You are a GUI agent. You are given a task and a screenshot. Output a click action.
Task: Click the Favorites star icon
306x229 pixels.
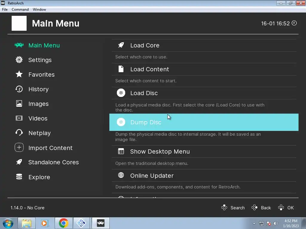[x=19, y=74]
